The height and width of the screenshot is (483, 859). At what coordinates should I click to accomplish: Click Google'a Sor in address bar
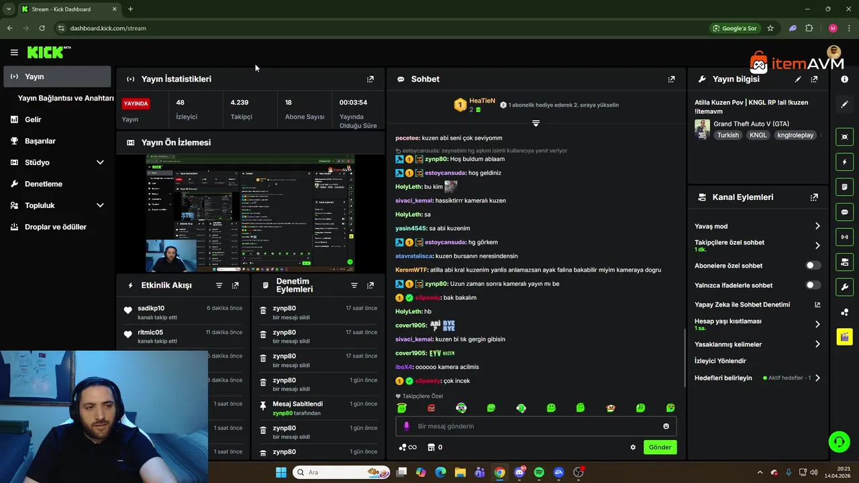tap(734, 28)
